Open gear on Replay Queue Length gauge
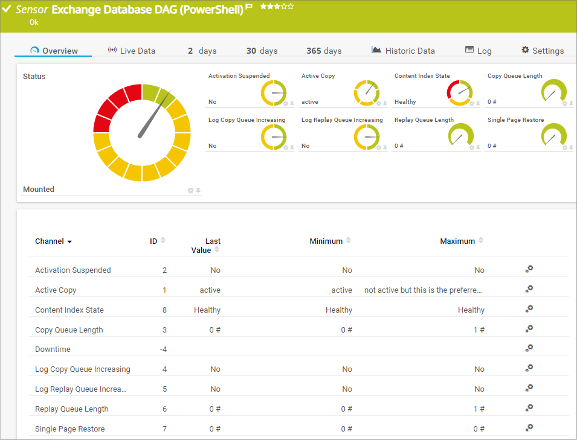Viewport: 577px width, 440px height. (471, 148)
